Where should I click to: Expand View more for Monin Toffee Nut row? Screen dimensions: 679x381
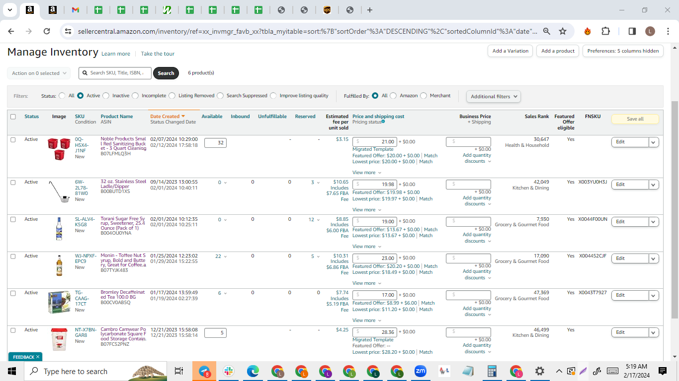point(367,283)
